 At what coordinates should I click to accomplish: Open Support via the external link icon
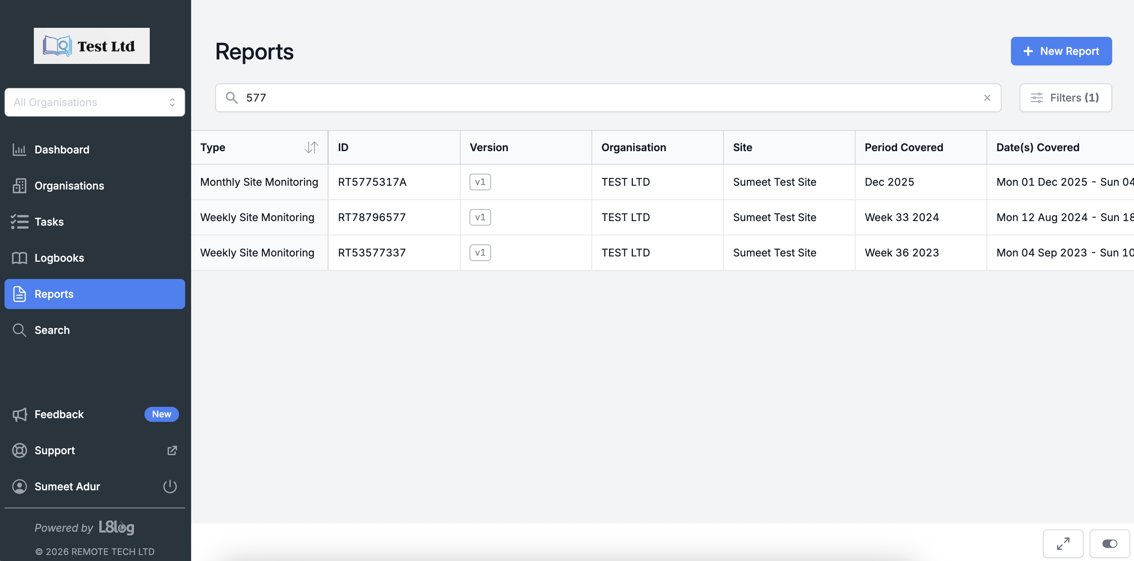(172, 450)
